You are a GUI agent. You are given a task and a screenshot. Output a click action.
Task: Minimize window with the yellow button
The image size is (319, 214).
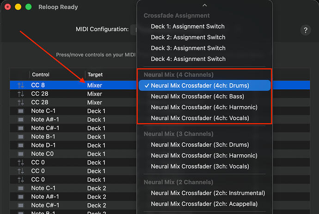click(x=18, y=7)
